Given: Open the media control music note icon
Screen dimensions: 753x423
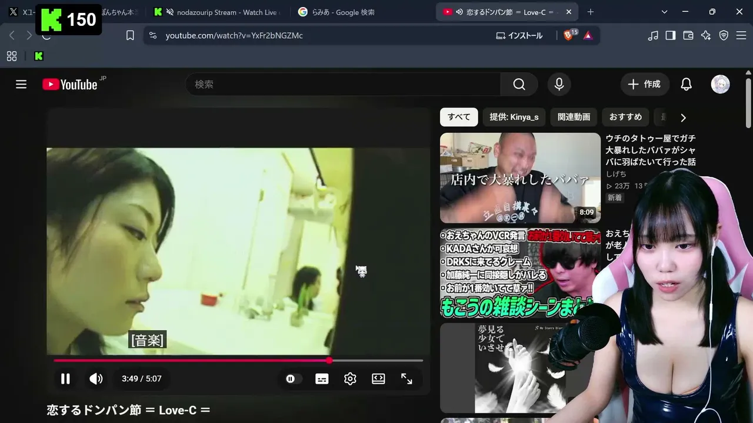Looking at the screenshot, I should click(x=653, y=35).
